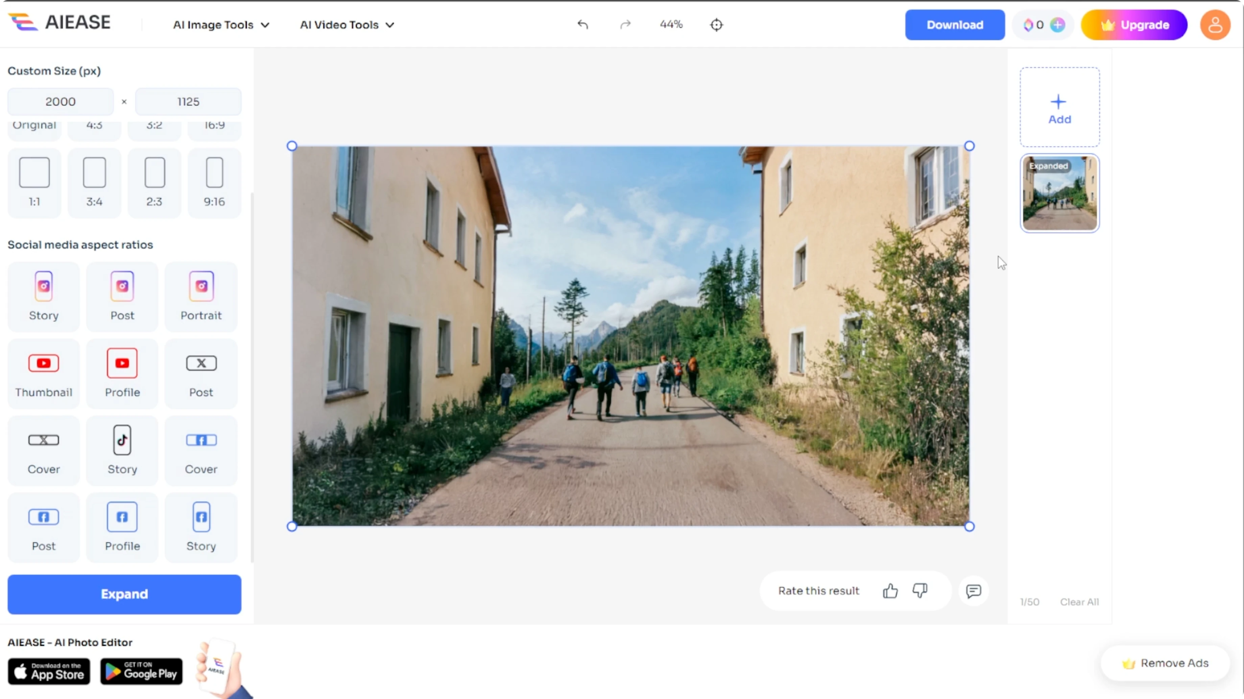Click the custom width field 2000
The image size is (1244, 699).
61,101
